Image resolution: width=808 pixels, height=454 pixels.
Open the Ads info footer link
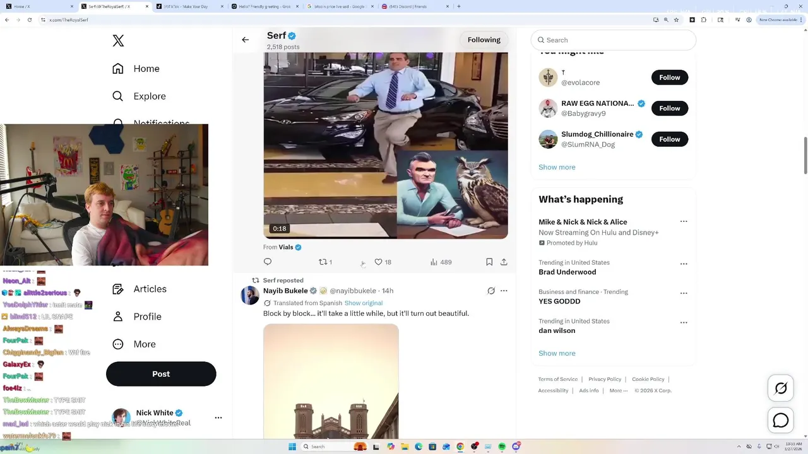click(x=589, y=390)
